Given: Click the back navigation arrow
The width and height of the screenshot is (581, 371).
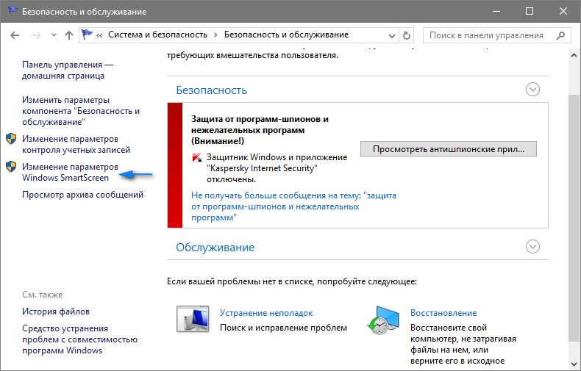Looking at the screenshot, I should click(16, 35).
